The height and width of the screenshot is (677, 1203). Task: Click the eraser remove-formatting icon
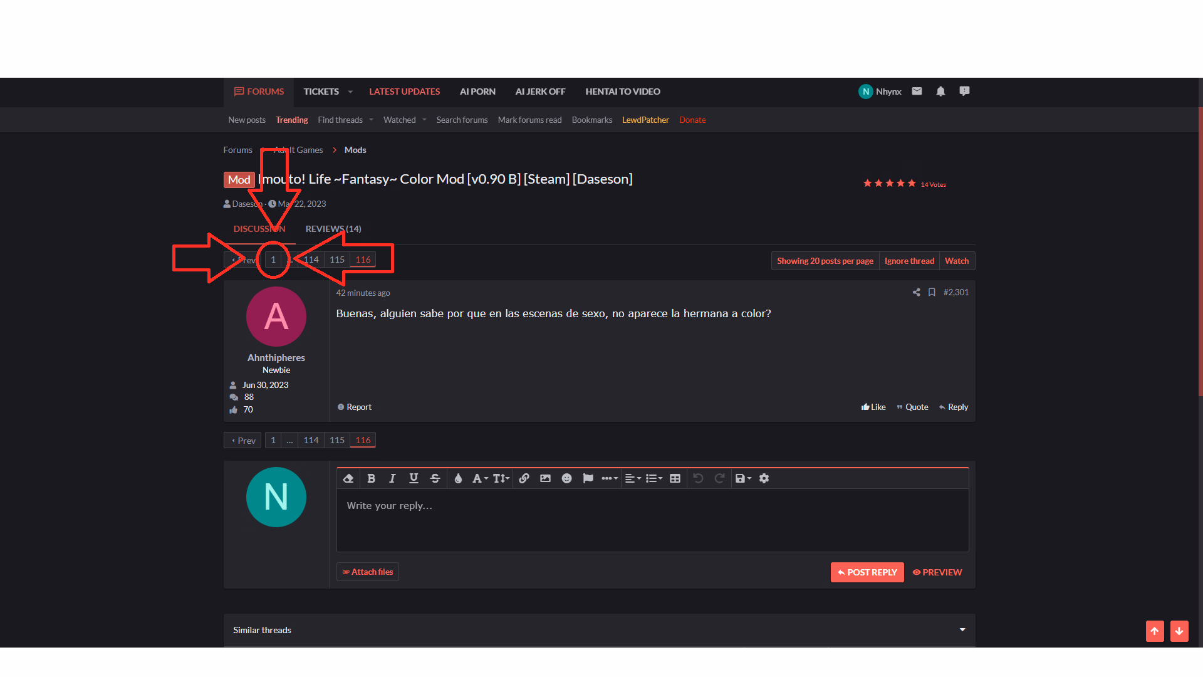click(348, 478)
